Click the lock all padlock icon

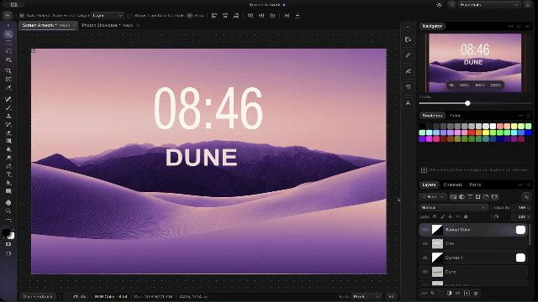[x=466, y=216]
